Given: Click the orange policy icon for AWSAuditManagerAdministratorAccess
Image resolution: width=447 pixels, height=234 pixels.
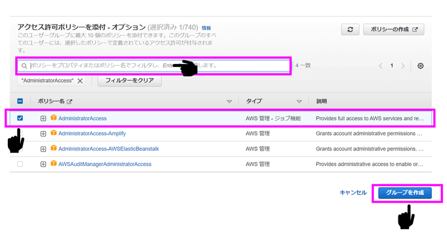Looking at the screenshot, I should 53,163.
